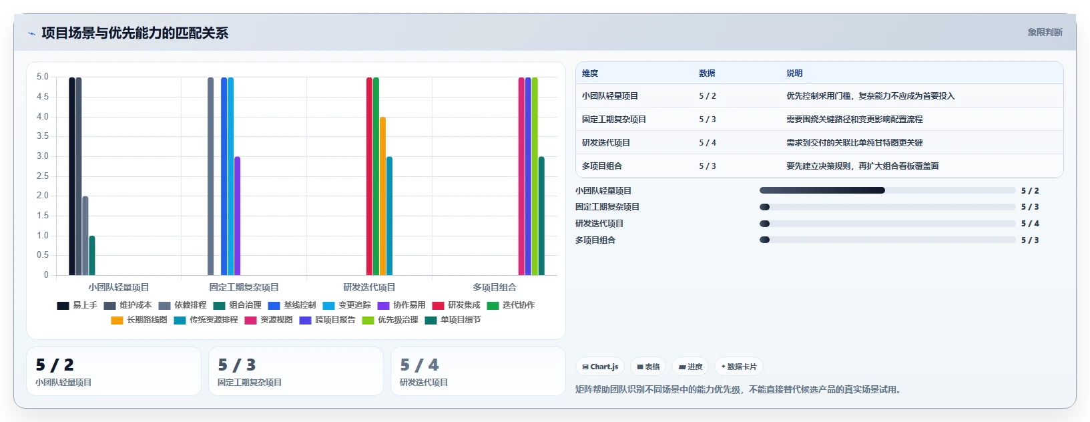
Task: Click the 研发迭代项目 progress bar
Action: (887, 224)
